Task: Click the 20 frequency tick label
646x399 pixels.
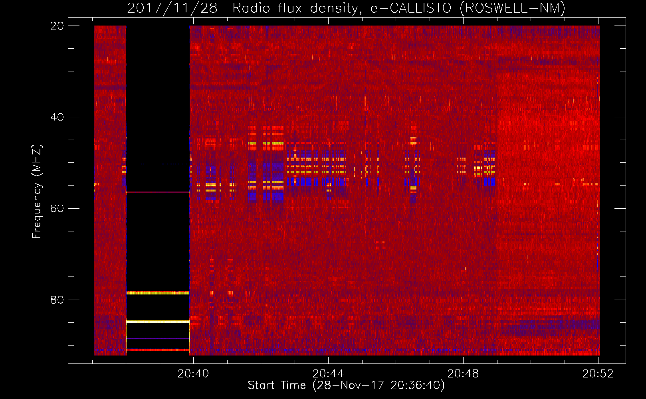Action: [57, 26]
